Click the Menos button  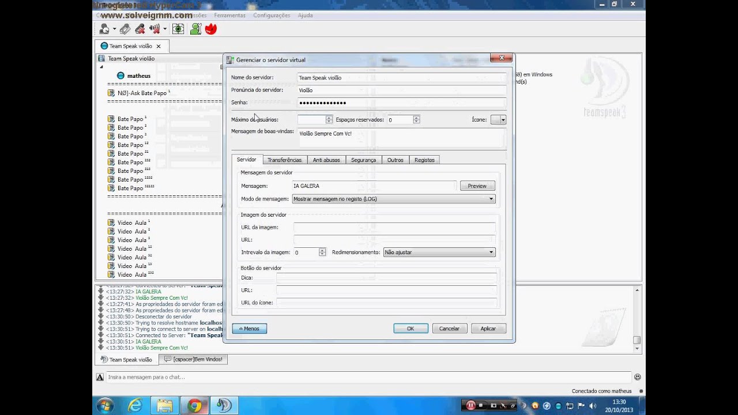pyautogui.click(x=249, y=329)
